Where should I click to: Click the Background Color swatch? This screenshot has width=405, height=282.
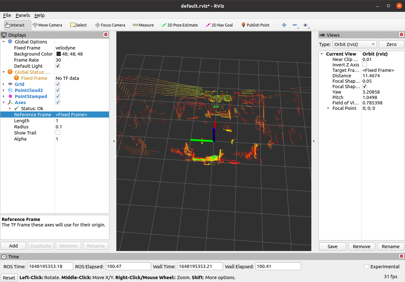point(58,54)
